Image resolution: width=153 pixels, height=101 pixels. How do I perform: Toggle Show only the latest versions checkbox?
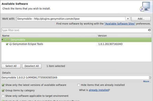pyautogui.click(x=3, y=85)
